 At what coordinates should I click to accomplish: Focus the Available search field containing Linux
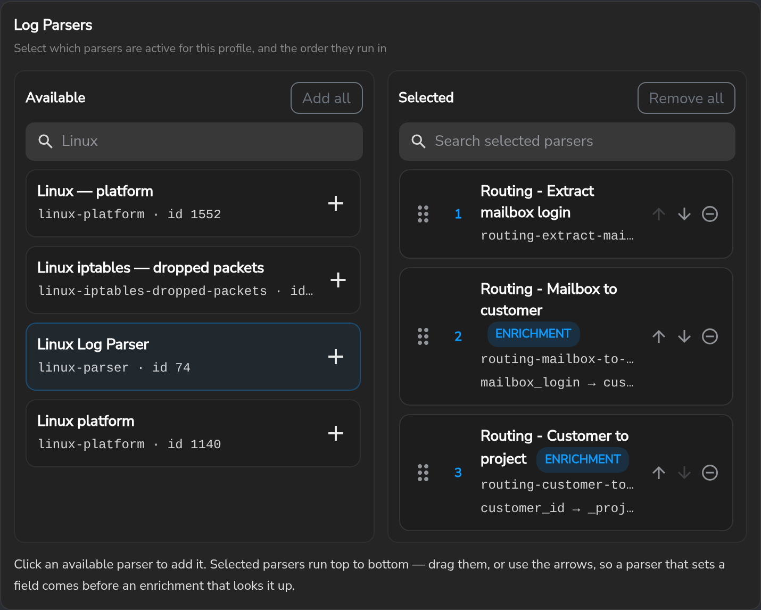coord(194,142)
